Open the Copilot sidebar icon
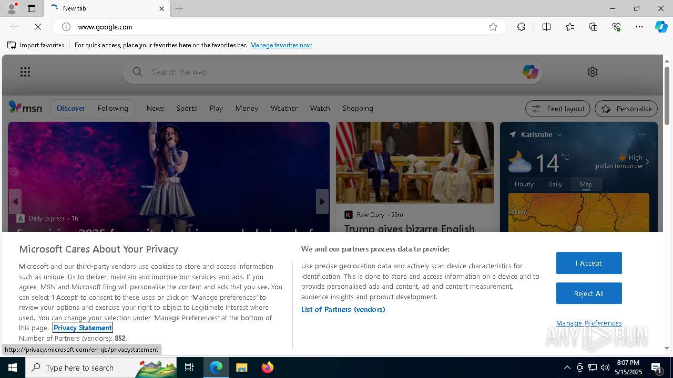The image size is (673, 378). click(661, 27)
